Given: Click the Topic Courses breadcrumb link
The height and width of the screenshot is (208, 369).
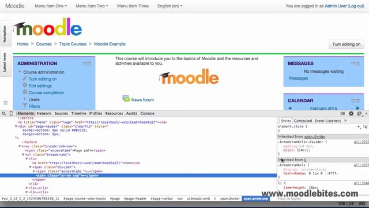Looking at the screenshot, I should pos(73,44).
